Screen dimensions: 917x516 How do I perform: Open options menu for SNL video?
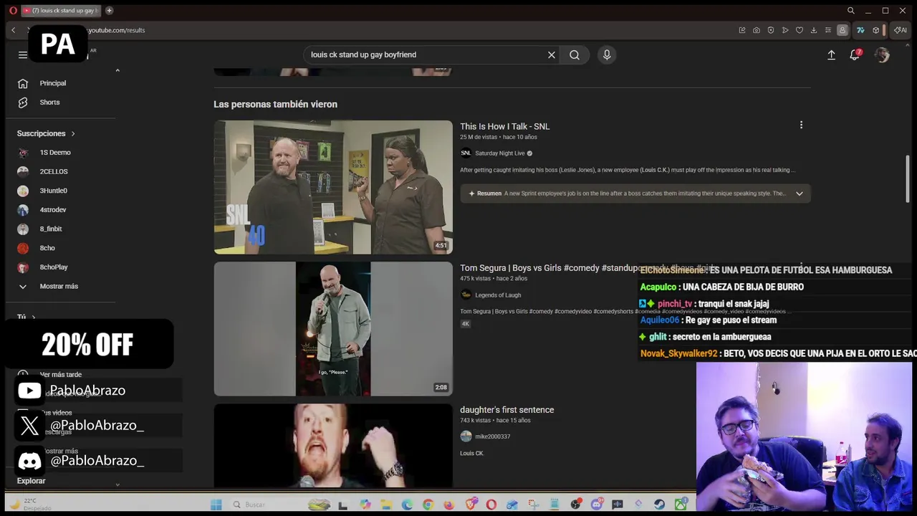(x=801, y=125)
